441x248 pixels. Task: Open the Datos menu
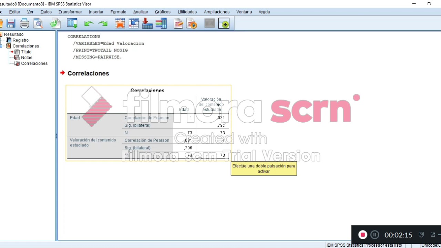pos(46,12)
